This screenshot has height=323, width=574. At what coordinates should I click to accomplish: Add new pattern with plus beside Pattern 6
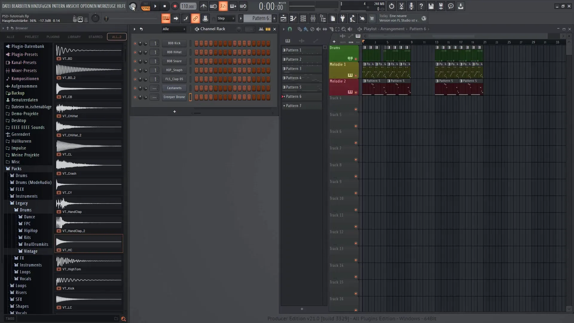point(274,19)
